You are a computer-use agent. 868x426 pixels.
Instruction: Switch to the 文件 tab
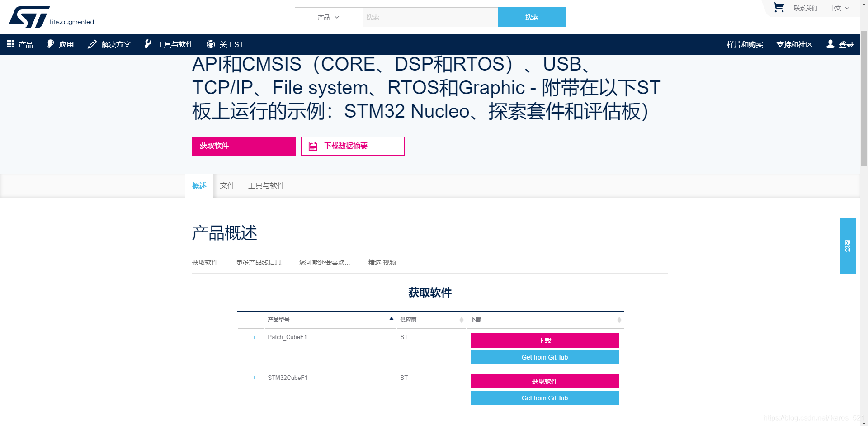tap(227, 185)
